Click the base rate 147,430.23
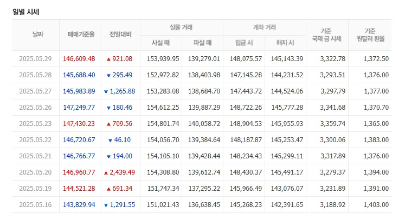The height and width of the screenshot is (220, 405). pyautogui.click(x=79, y=124)
